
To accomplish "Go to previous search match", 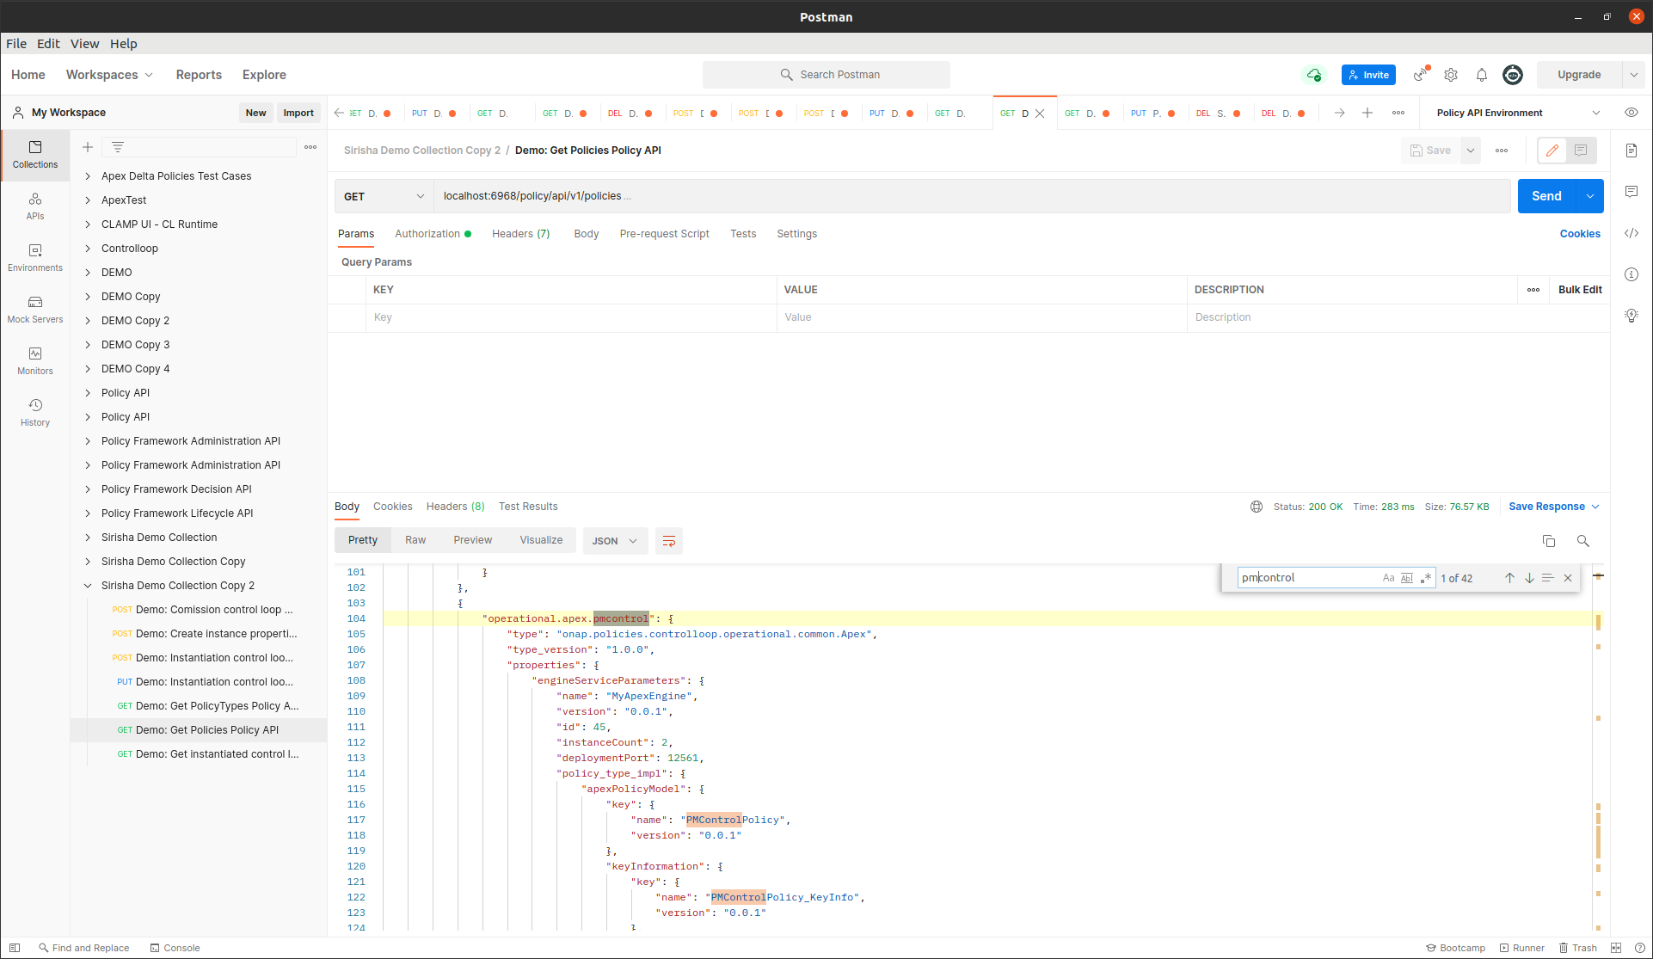I will [1509, 578].
